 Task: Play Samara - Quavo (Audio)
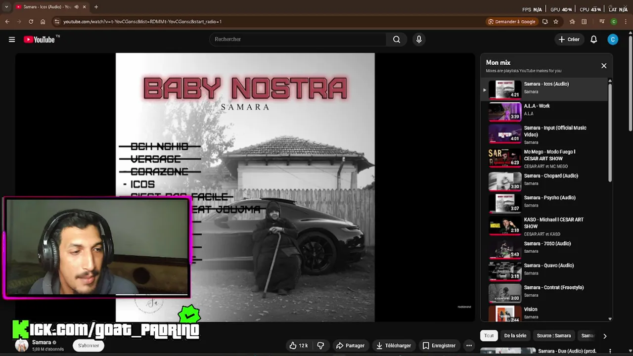(x=544, y=271)
